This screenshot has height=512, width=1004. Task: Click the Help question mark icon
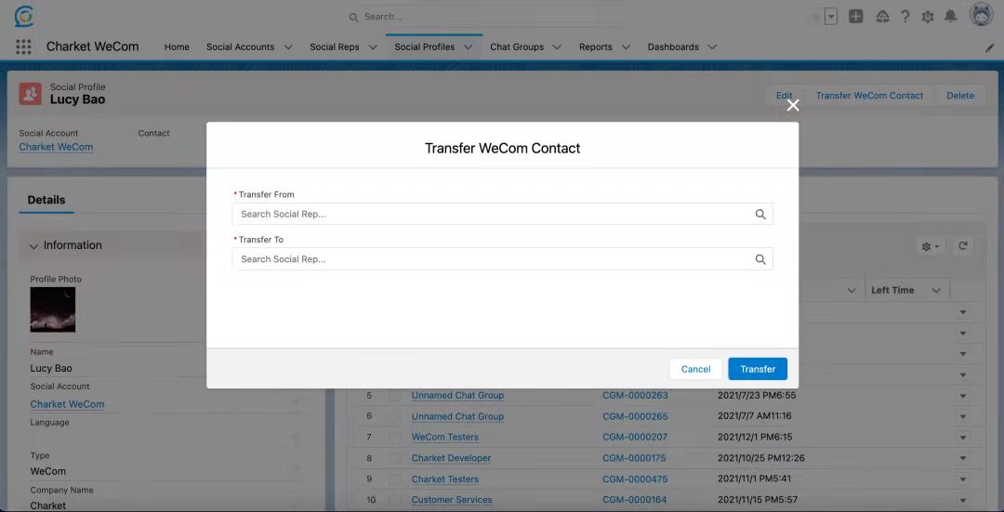coord(905,17)
